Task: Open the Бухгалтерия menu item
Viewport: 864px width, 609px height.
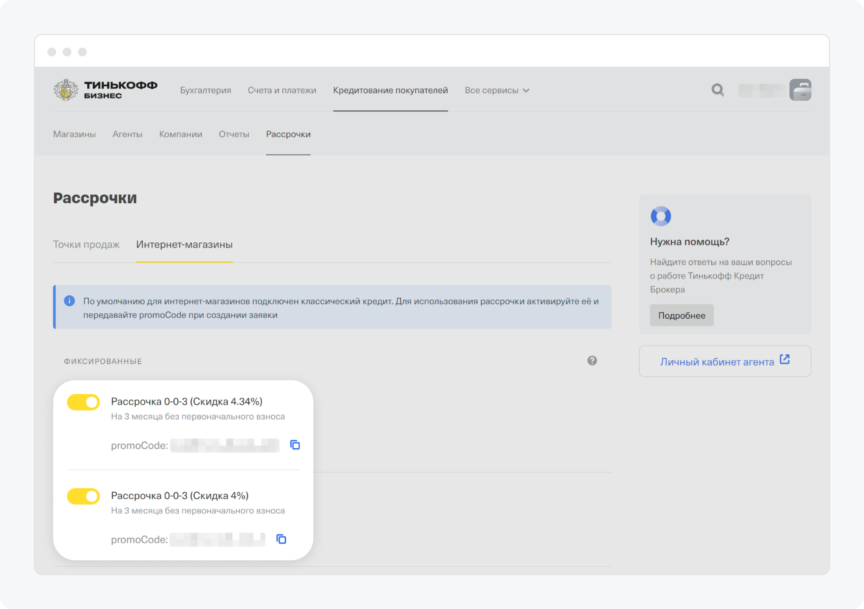Action: point(205,90)
